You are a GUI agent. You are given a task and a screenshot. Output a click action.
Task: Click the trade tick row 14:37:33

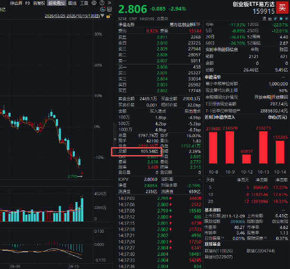[160, 261]
